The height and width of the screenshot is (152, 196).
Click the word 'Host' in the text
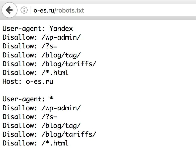pyautogui.click(x=12, y=82)
